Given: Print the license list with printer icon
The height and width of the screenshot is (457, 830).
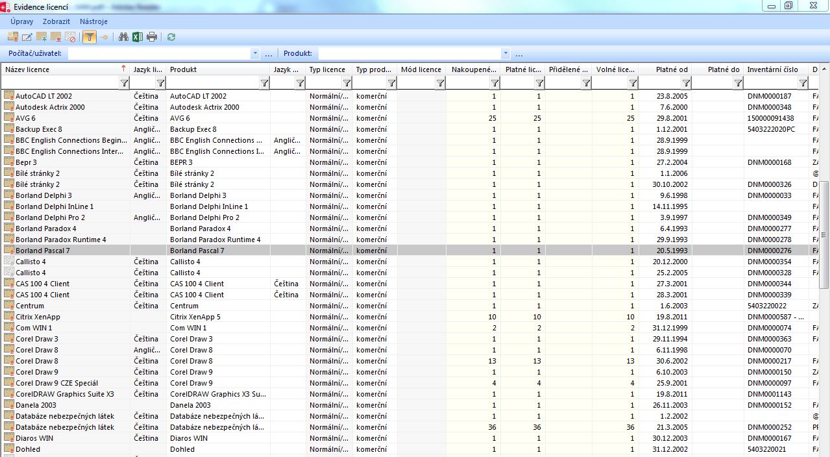Looking at the screenshot, I should click(152, 37).
